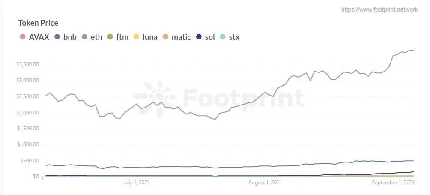
Task: Toggle the AVAX series label
Action: [39, 37]
